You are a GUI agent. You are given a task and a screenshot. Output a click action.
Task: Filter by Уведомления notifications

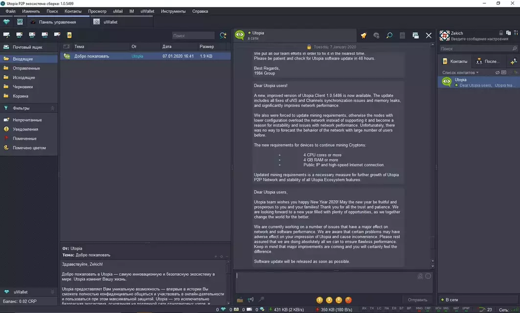tap(29, 129)
